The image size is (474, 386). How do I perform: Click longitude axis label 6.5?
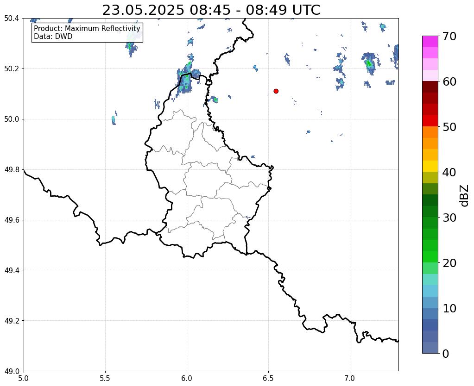(268, 379)
